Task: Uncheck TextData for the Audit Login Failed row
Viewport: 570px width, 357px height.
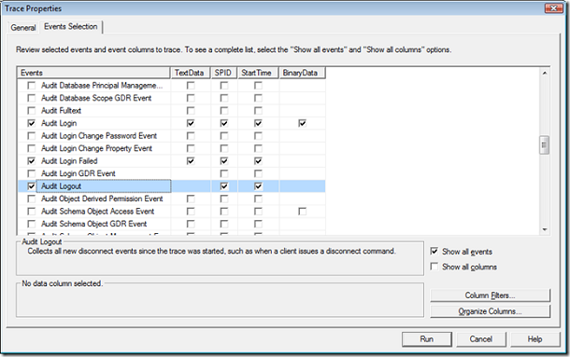Action: (191, 160)
